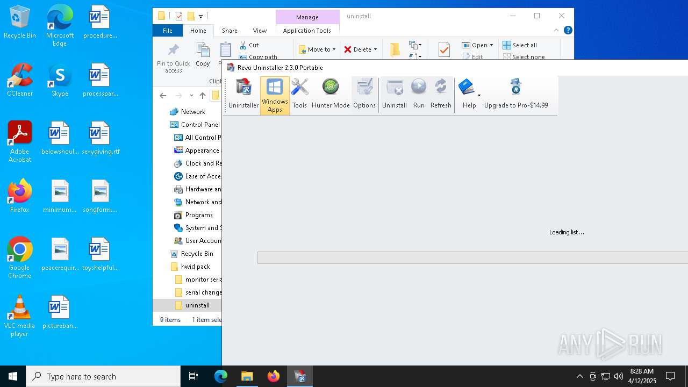Switch to the Home ribbon tab

198,31
